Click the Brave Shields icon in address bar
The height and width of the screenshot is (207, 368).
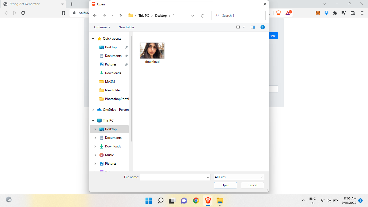point(278,13)
